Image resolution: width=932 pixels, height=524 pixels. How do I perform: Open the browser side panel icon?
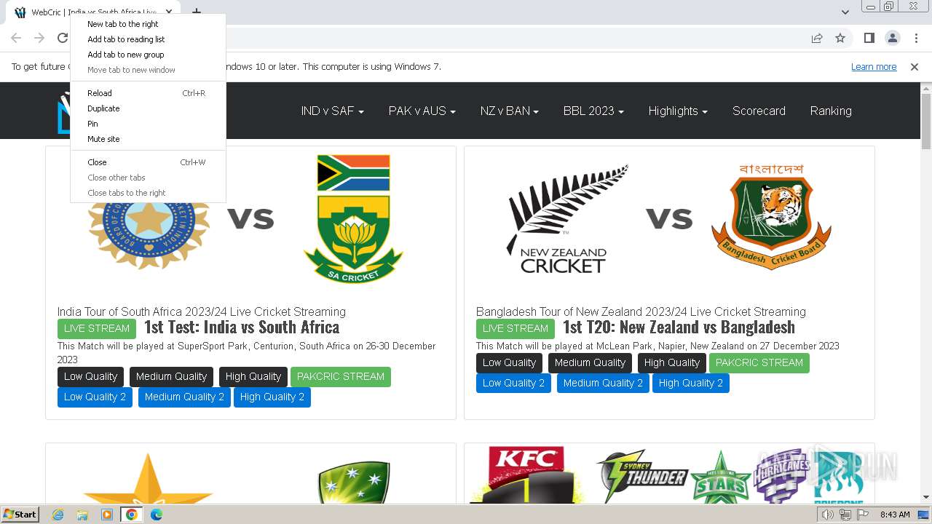coord(869,38)
